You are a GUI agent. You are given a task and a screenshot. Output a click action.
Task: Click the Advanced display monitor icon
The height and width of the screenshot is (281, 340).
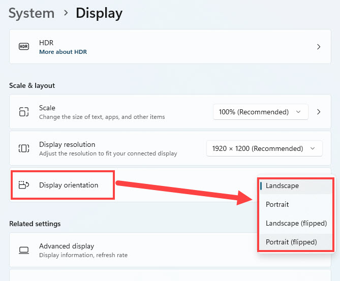[24, 250]
